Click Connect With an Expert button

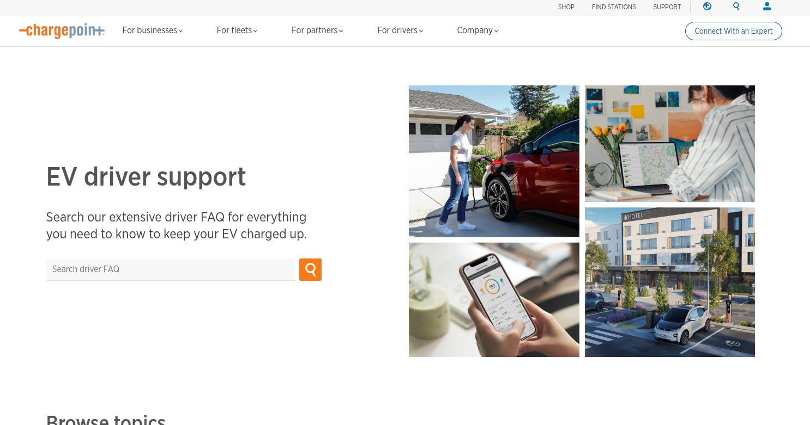pos(734,31)
